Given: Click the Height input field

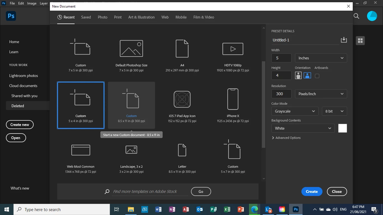Looking at the screenshot, I should [282, 75].
